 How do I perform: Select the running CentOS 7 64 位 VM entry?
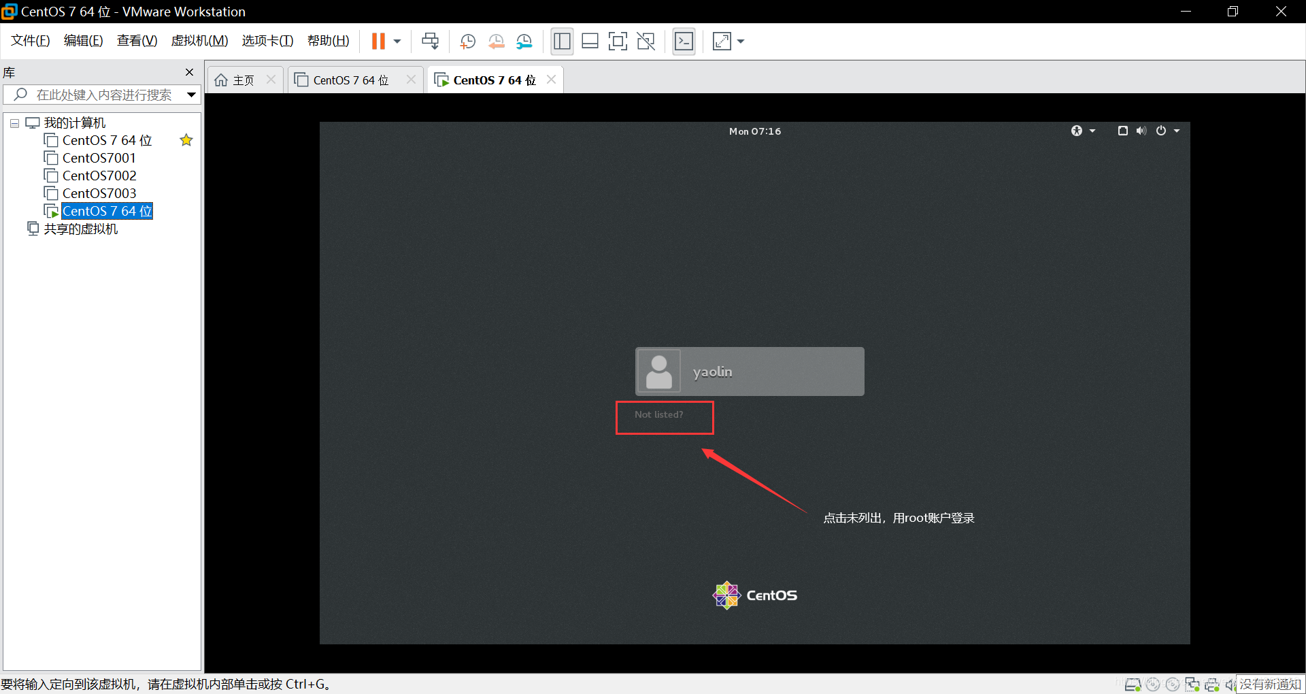(107, 211)
